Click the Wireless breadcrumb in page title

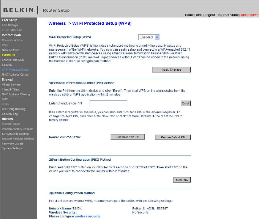click(x=57, y=23)
